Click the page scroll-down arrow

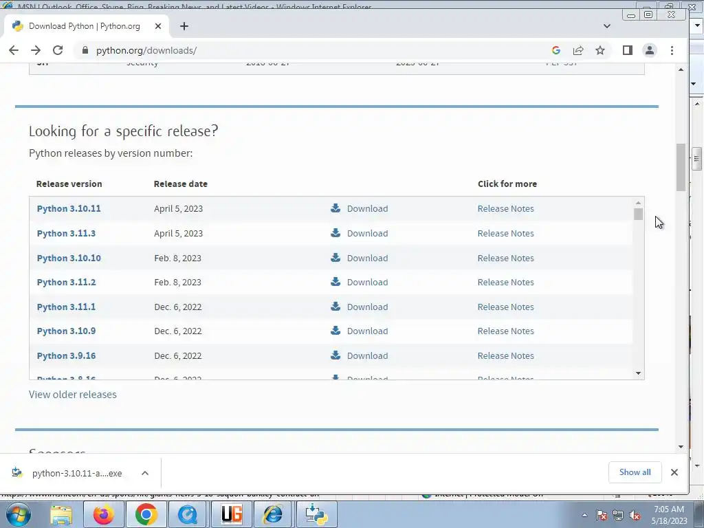pyautogui.click(x=681, y=447)
